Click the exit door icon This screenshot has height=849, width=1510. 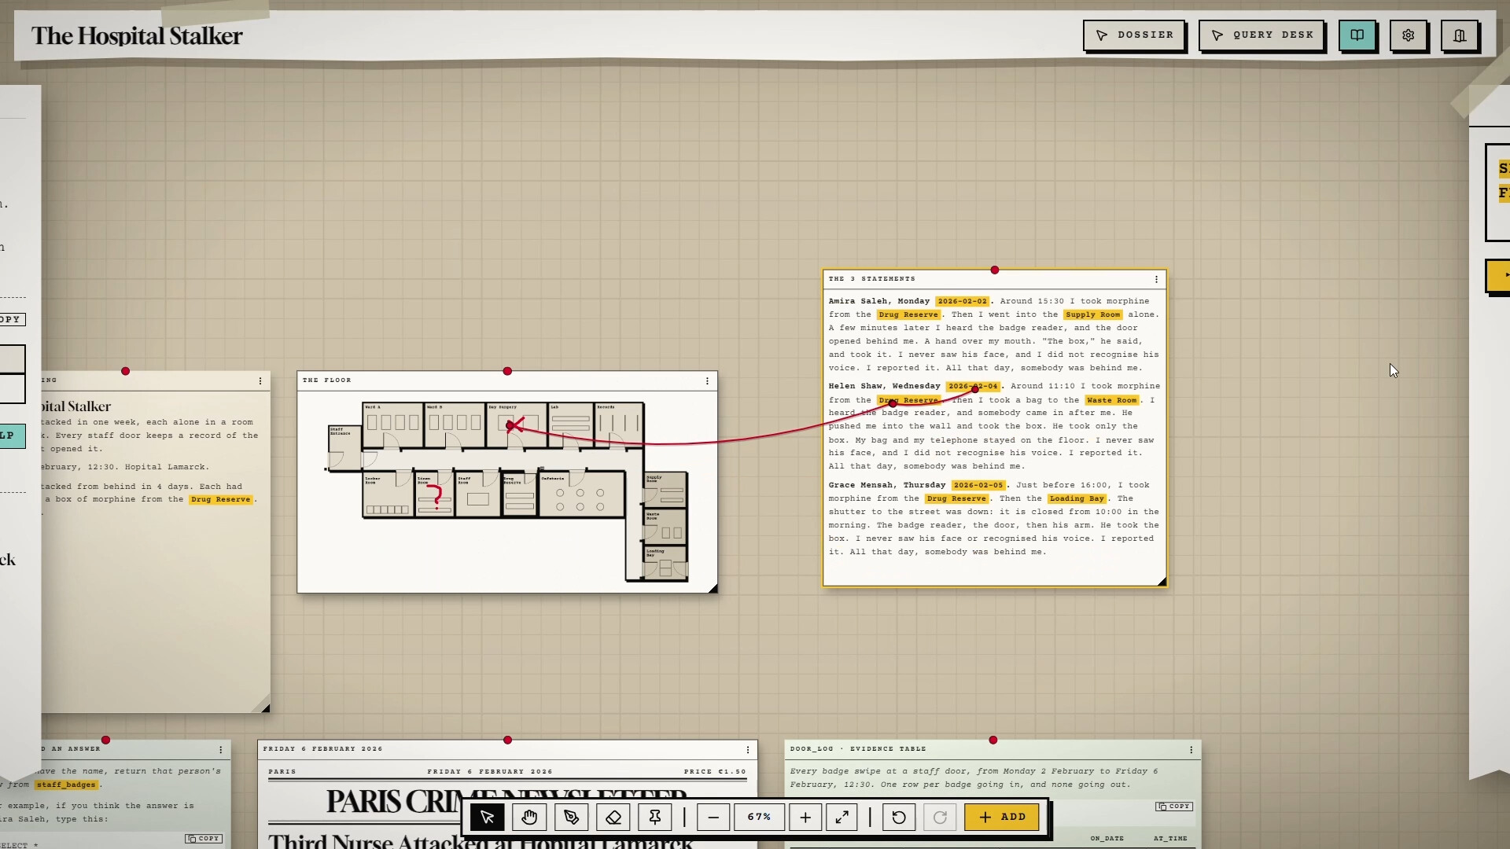point(1460,35)
